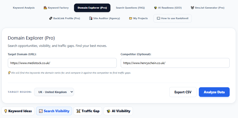Click the Analyze Data button

click(214, 92)
